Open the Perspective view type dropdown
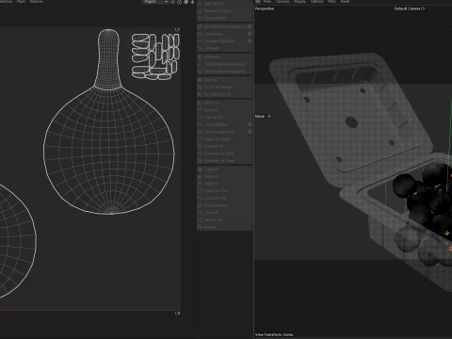 click(x=265, y=8)
